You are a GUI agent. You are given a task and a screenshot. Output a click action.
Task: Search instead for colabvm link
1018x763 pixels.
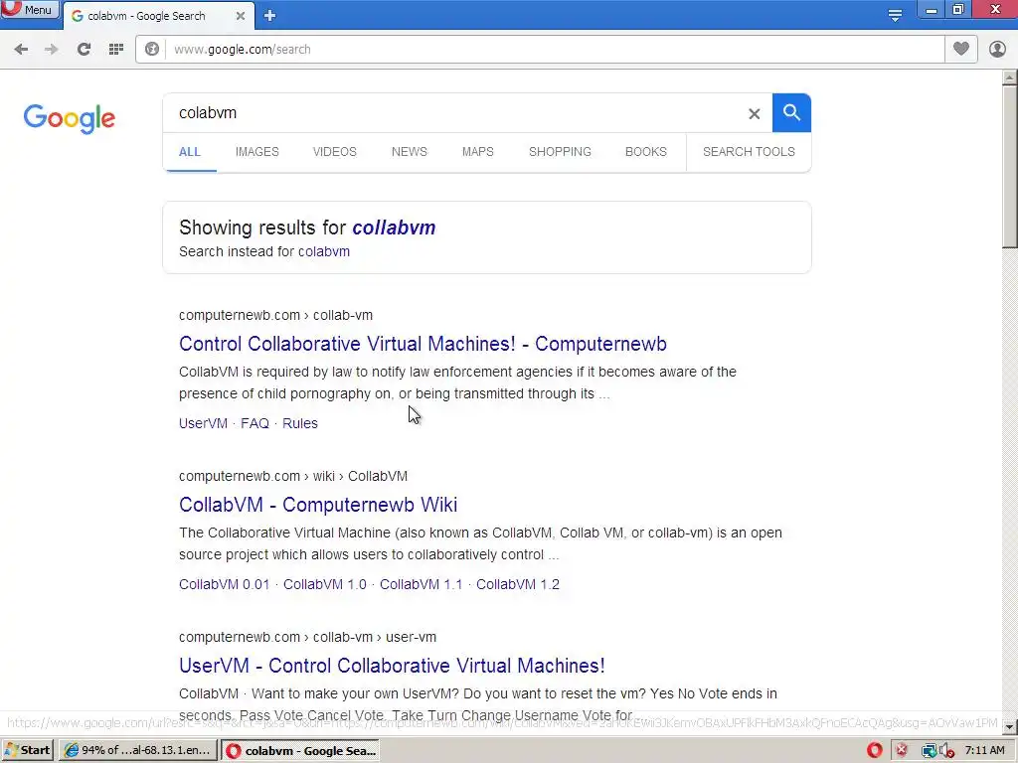pos(324,251)
